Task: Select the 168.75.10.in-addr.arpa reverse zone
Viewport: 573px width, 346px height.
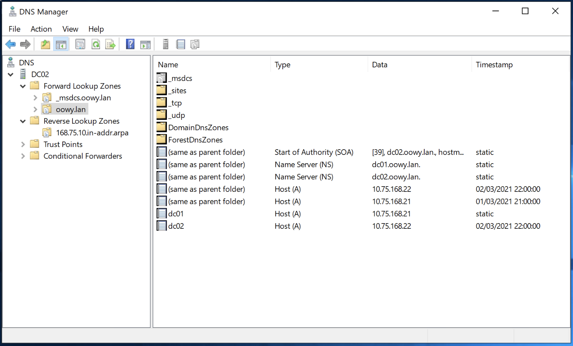Action: pyautogui.click(x=92, y=133)
